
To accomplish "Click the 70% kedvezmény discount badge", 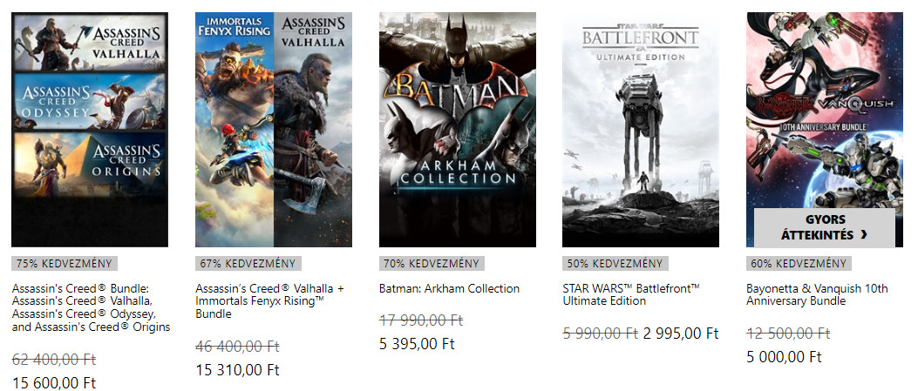I will (x=432, y=263).
